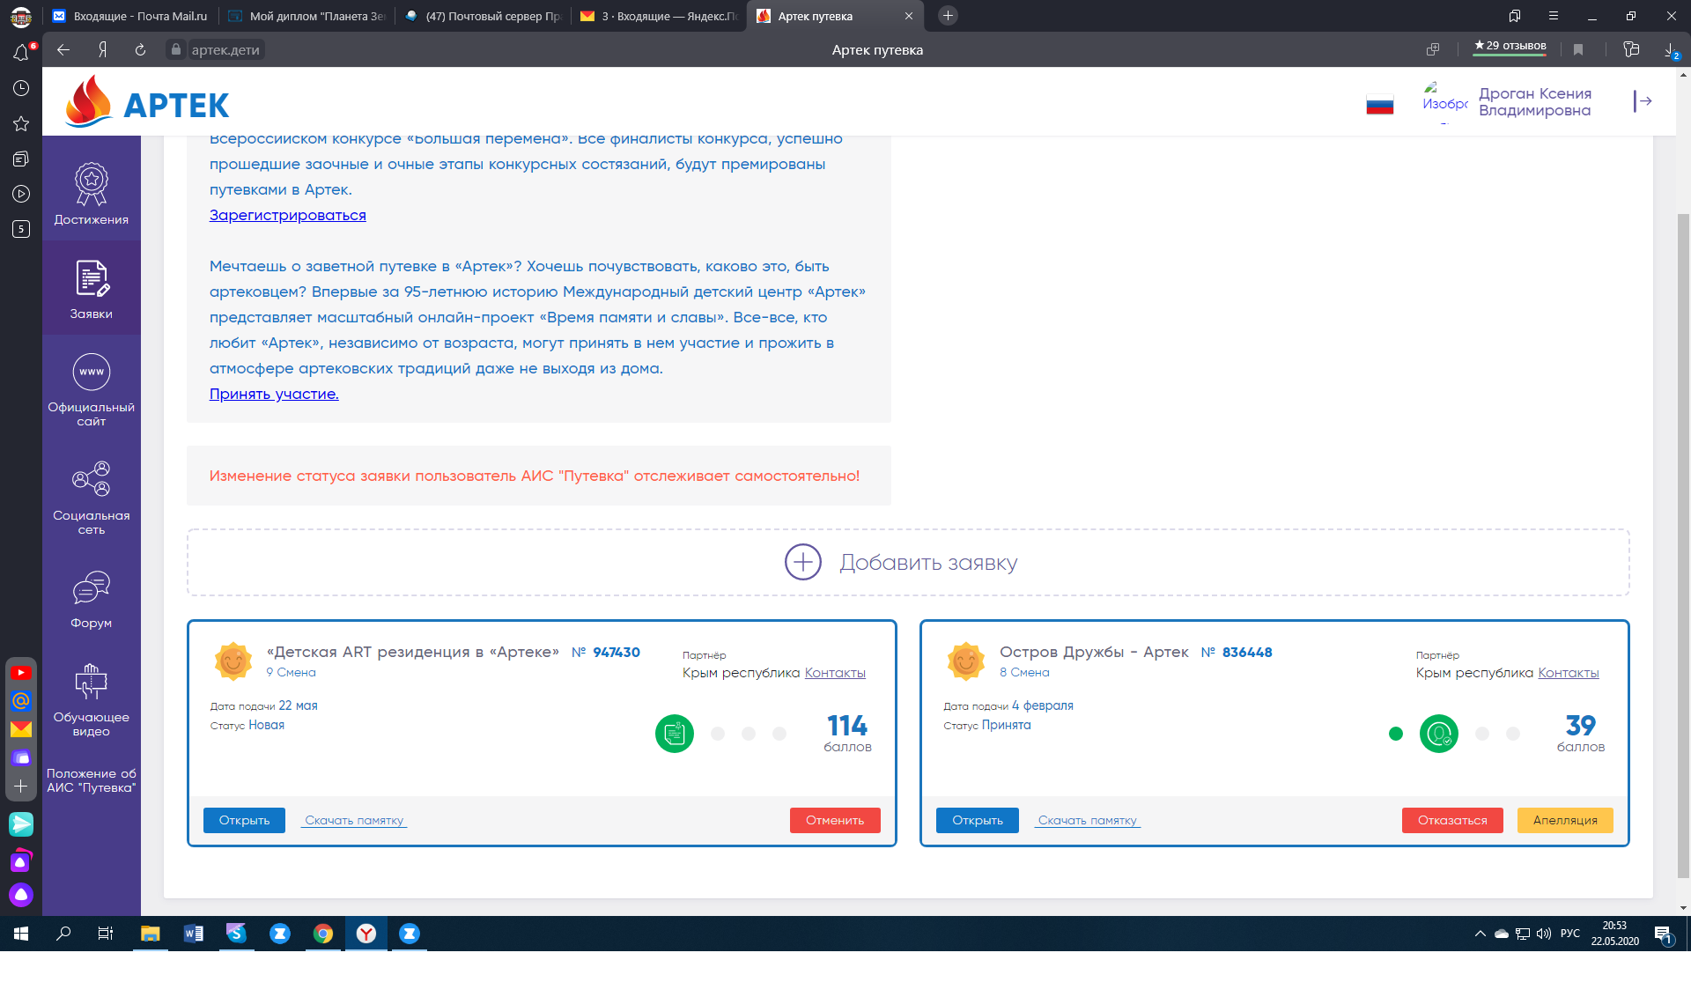
Task: Go back to previous page
Action: pyautogui.click(x=63, y=50)
